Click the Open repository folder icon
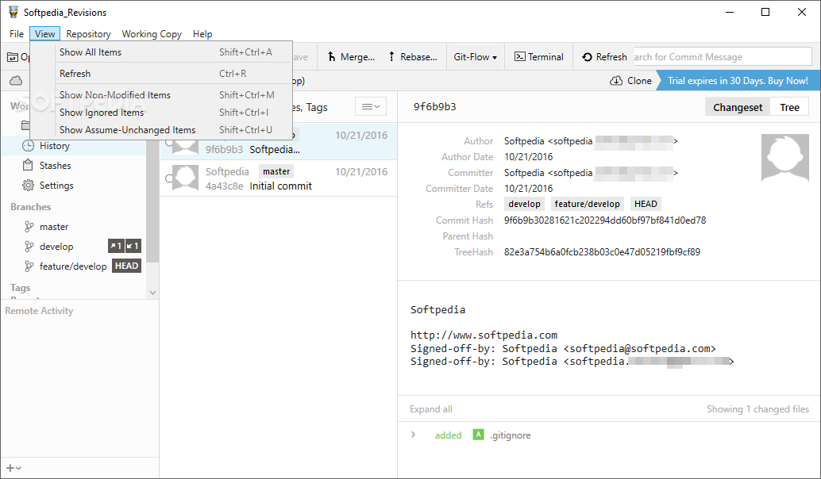 coord(13,57)
